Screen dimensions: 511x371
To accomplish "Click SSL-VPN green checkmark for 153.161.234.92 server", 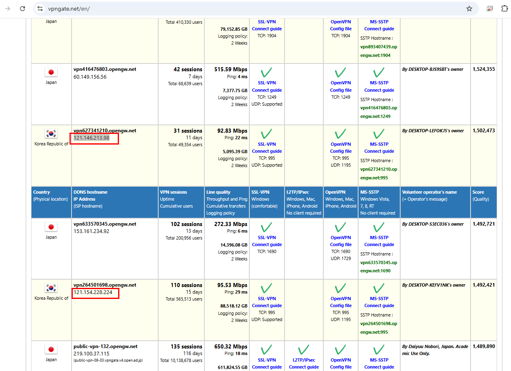I will pos(267,227).
